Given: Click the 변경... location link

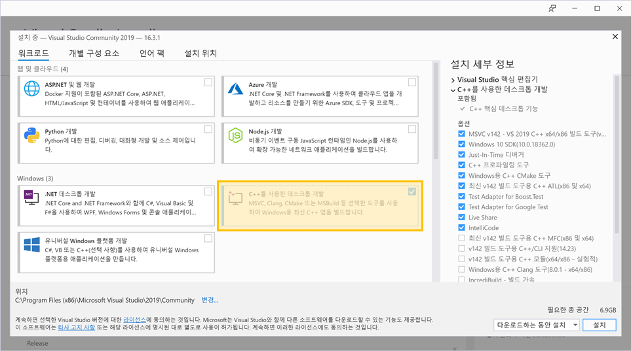Looking at the screenshot, I should 209,300.
